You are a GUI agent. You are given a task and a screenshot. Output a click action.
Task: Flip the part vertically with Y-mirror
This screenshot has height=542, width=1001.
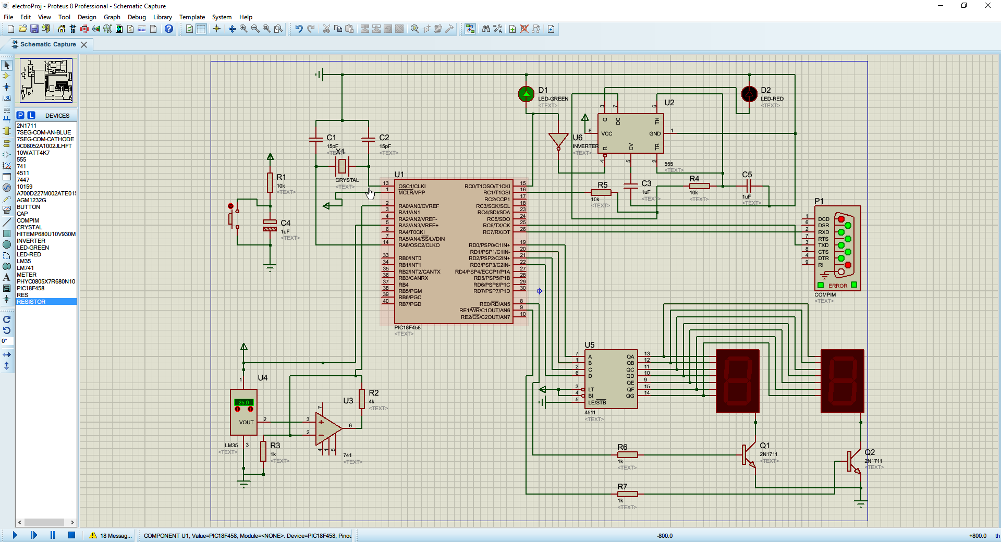(x=7, y=366)
